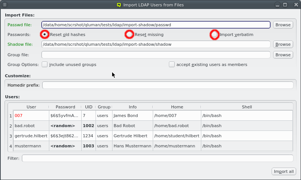Click the Q application icon in title bar
The height and width of the screenshot is (180, 301).
(119, 5)
